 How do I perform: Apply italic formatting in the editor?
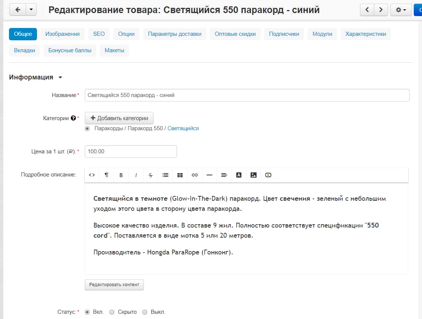coord(136,175)
